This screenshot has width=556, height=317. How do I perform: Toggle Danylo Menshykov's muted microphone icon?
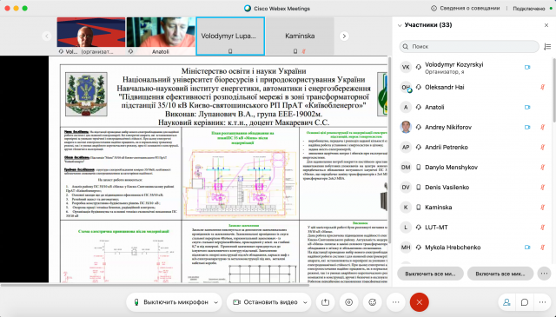542,167
